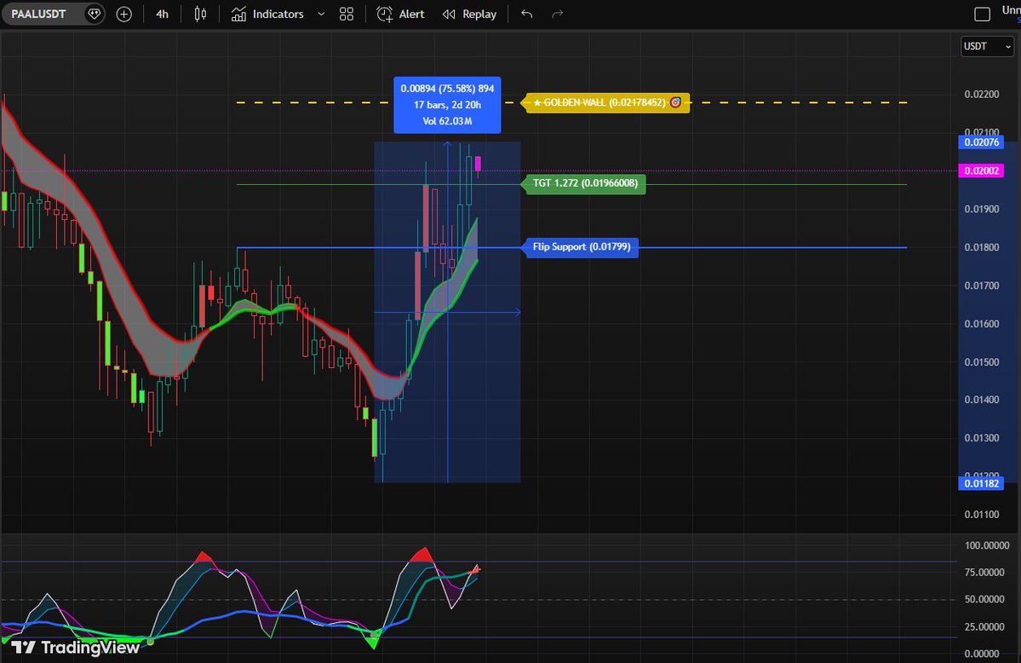Create a new Alert

400,14
